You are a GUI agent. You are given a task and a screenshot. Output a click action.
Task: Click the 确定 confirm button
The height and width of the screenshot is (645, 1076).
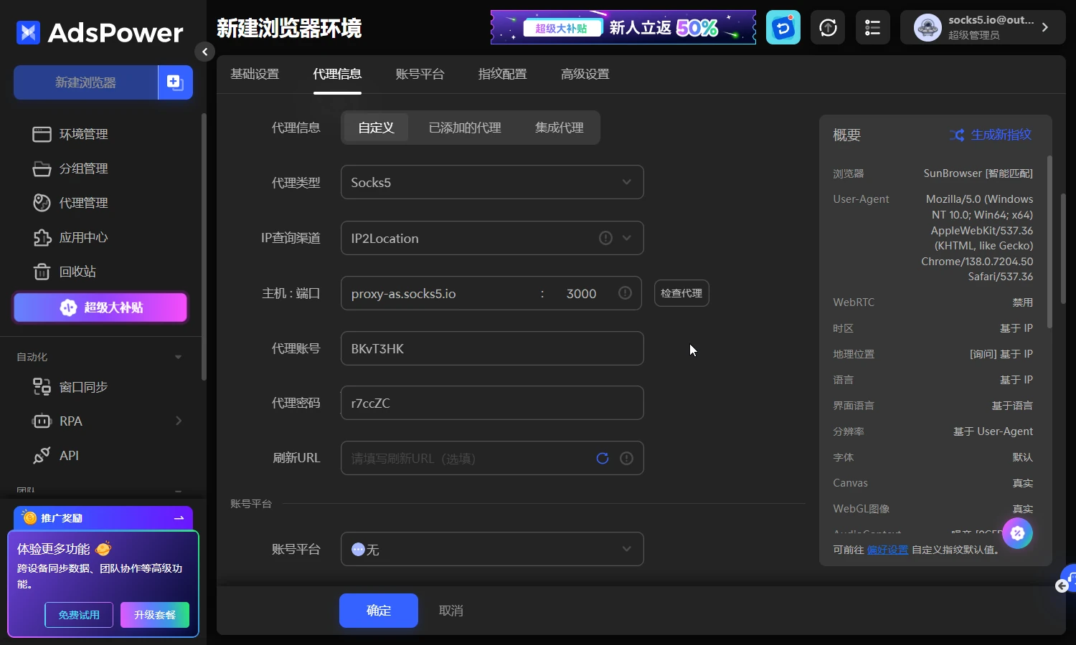[x=379, y=611]
